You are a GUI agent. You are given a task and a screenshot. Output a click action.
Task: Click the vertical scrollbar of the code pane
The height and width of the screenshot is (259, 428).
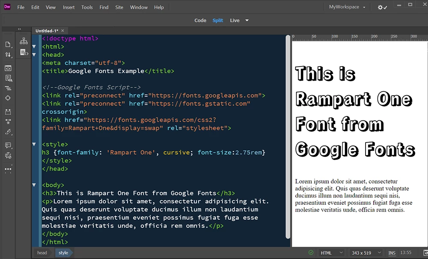pos(288,137)
